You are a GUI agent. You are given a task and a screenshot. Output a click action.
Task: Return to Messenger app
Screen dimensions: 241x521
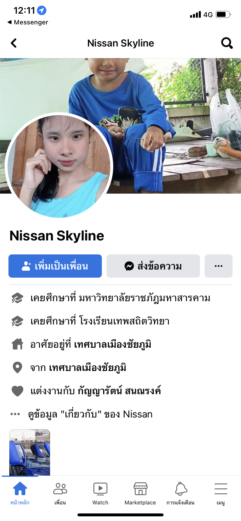pos(28,22)
